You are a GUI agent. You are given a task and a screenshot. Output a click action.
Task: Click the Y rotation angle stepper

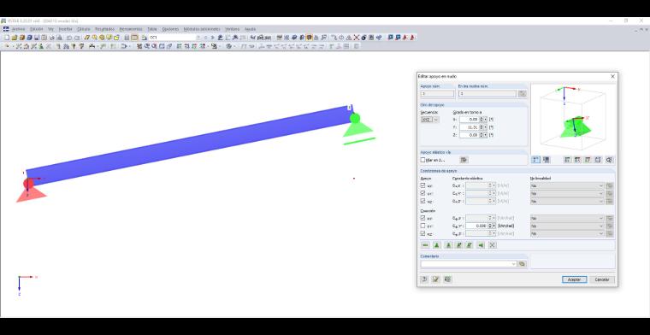point(481,127)
